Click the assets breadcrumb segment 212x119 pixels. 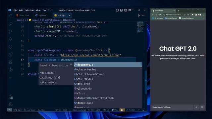(20, 20)
